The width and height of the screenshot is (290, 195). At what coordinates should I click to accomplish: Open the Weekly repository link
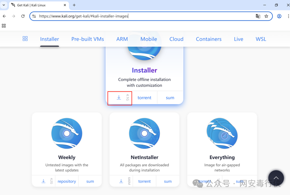click(67, 181)
